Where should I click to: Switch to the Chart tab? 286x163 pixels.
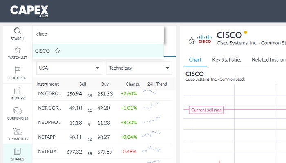195,59
